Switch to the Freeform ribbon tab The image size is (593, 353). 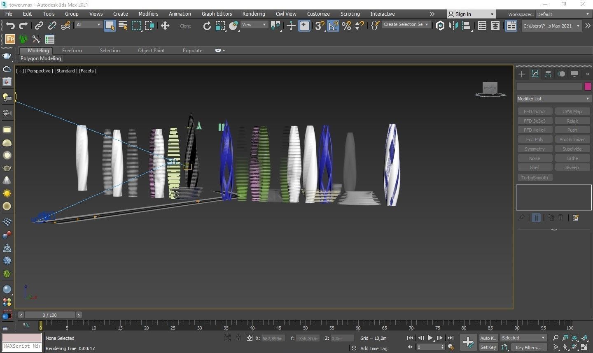72,51
